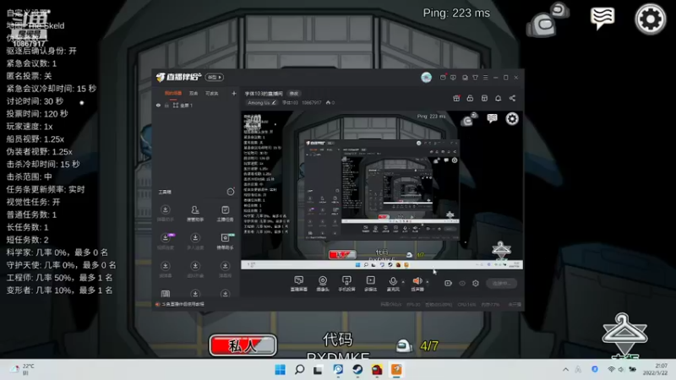Open the wardrobe hanger customization icon
Image resolution: width=676 pixels, height=380 pixels.
(624, 333)
